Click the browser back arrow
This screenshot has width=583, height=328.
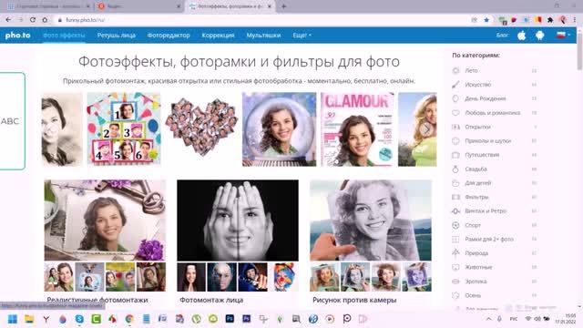click(8, 20)
